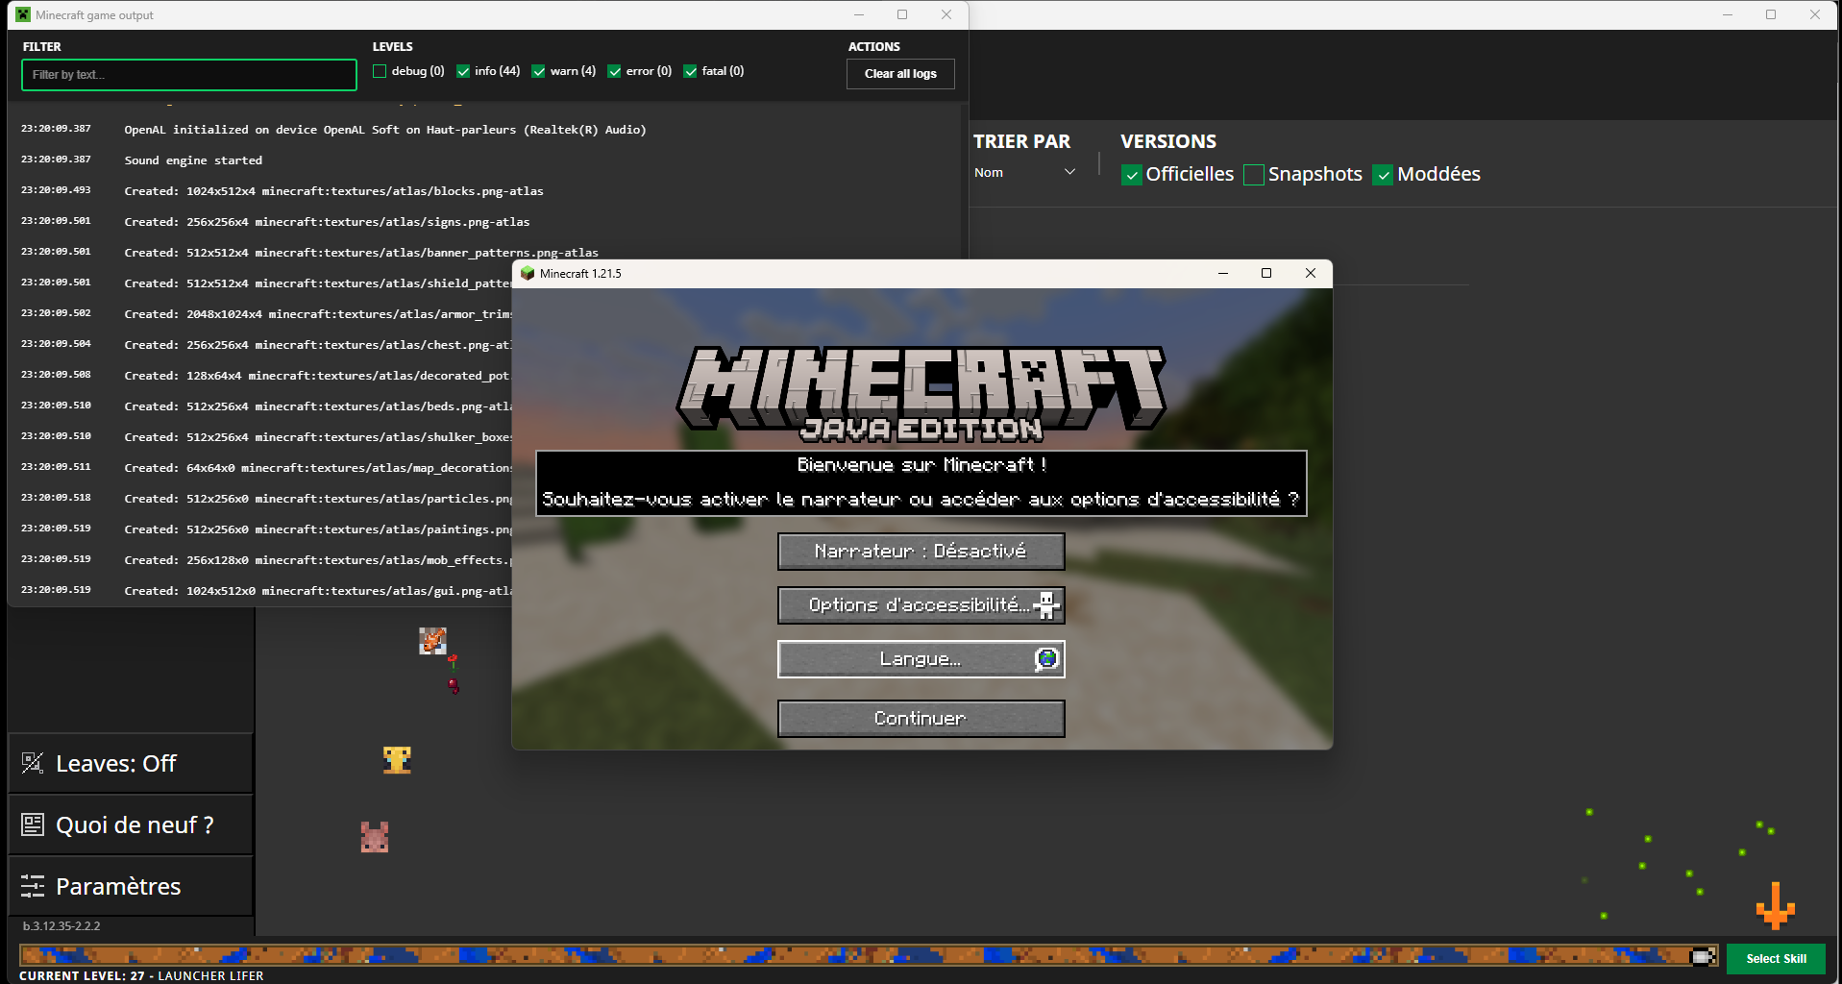
Task: Maximize the Minecraft 1.21.5 game window
Action: (1266, 273)
